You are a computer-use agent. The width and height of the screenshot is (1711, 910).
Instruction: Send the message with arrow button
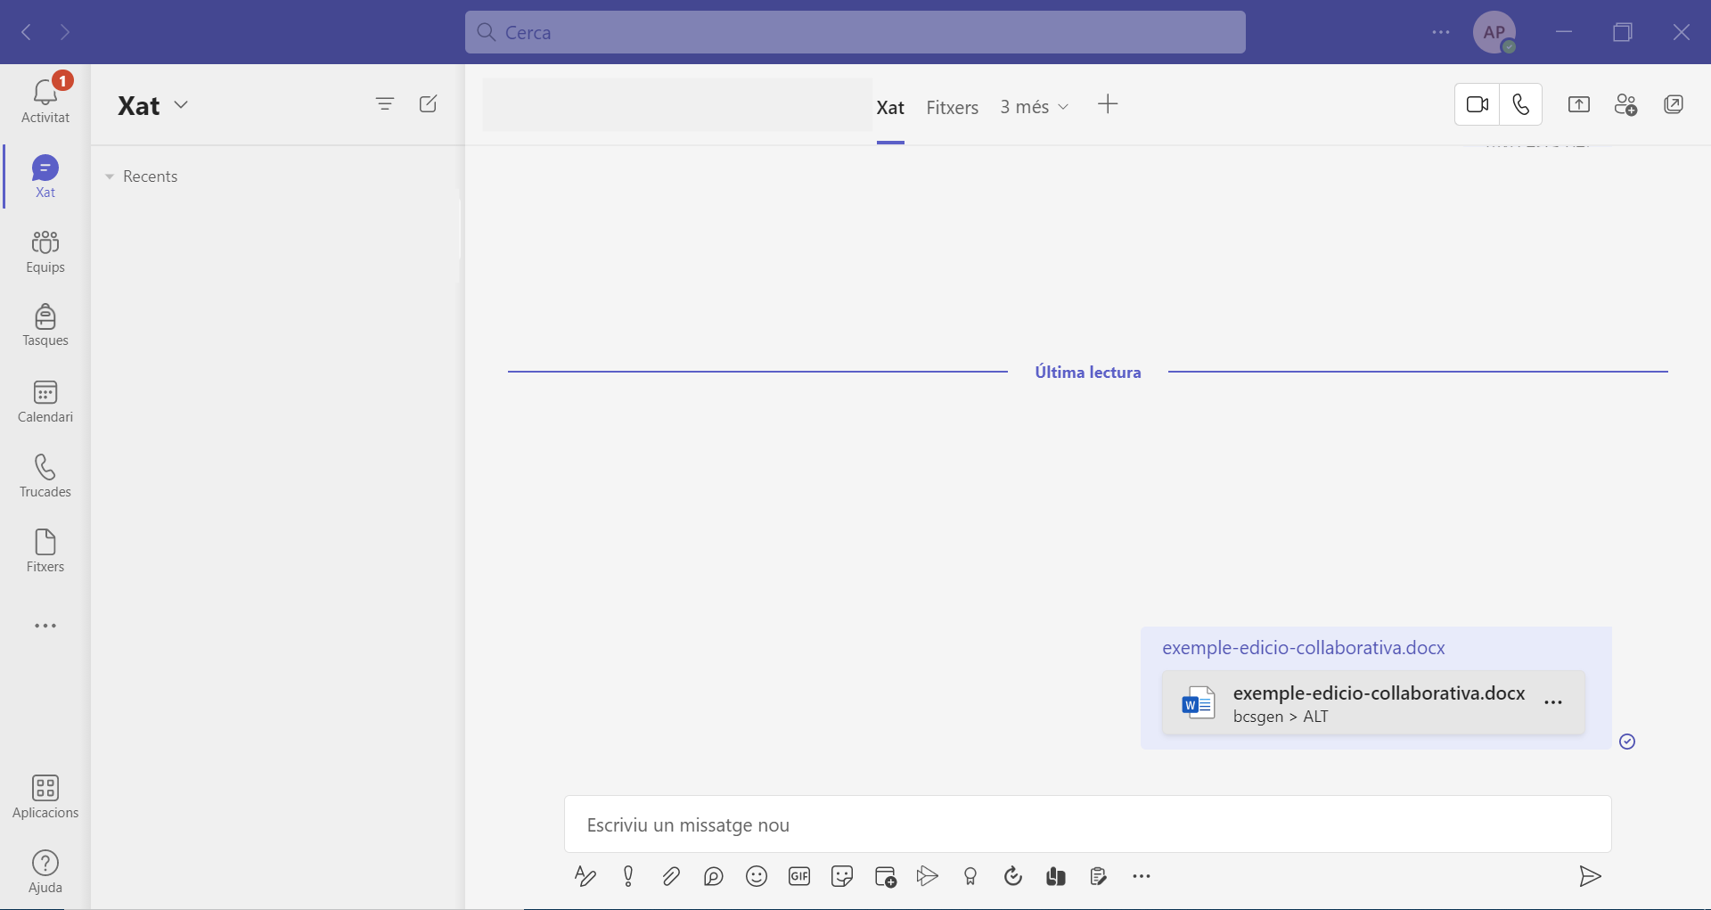(x=1590, y=876)
